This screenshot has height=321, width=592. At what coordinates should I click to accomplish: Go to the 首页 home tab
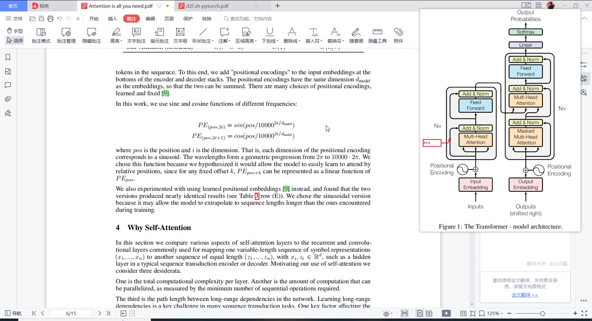coord(13,6)
